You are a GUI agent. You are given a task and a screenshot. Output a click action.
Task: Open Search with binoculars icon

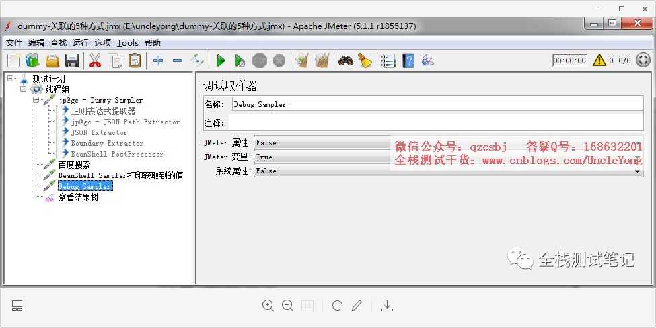[346, 60]
